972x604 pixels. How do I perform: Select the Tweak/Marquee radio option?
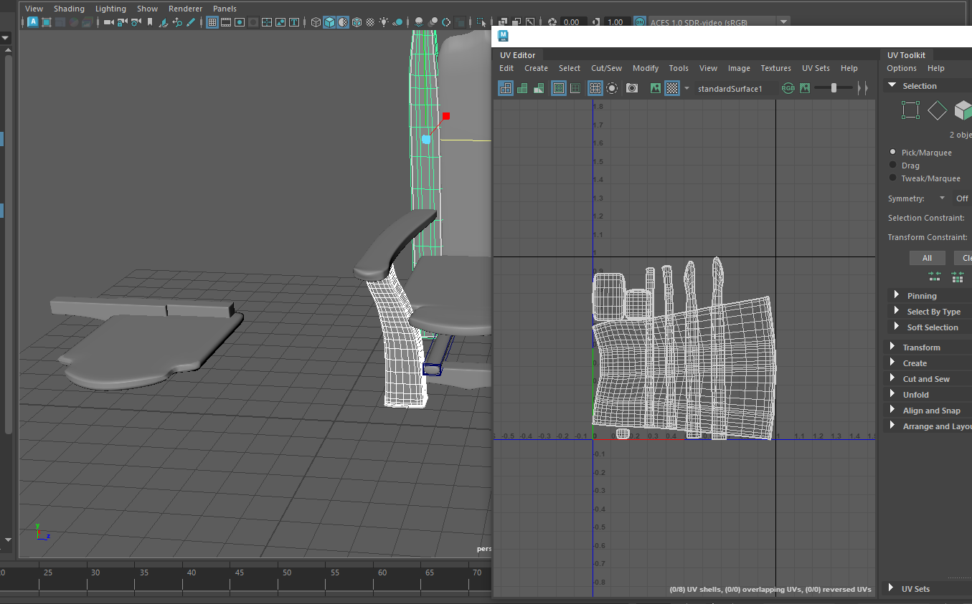(x=893, y=178)
